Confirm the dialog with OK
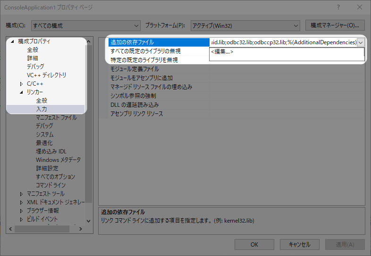This screenshot has height=256, width=371. tap(254, 244)
